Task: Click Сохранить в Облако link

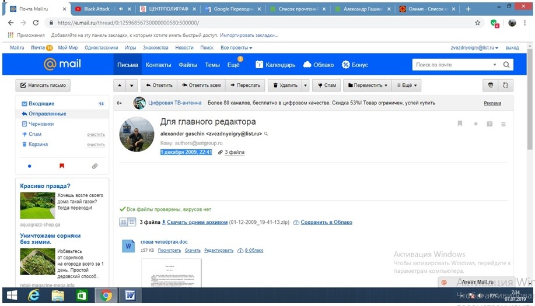Action: pyautogui.click(x=326, y=222)
